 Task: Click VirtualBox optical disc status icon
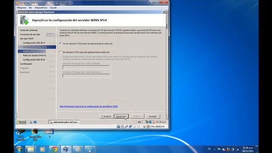[x=122, y=127]
